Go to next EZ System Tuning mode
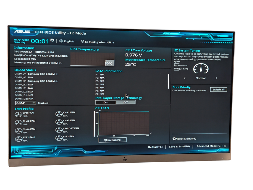 [x=216, y=78]
